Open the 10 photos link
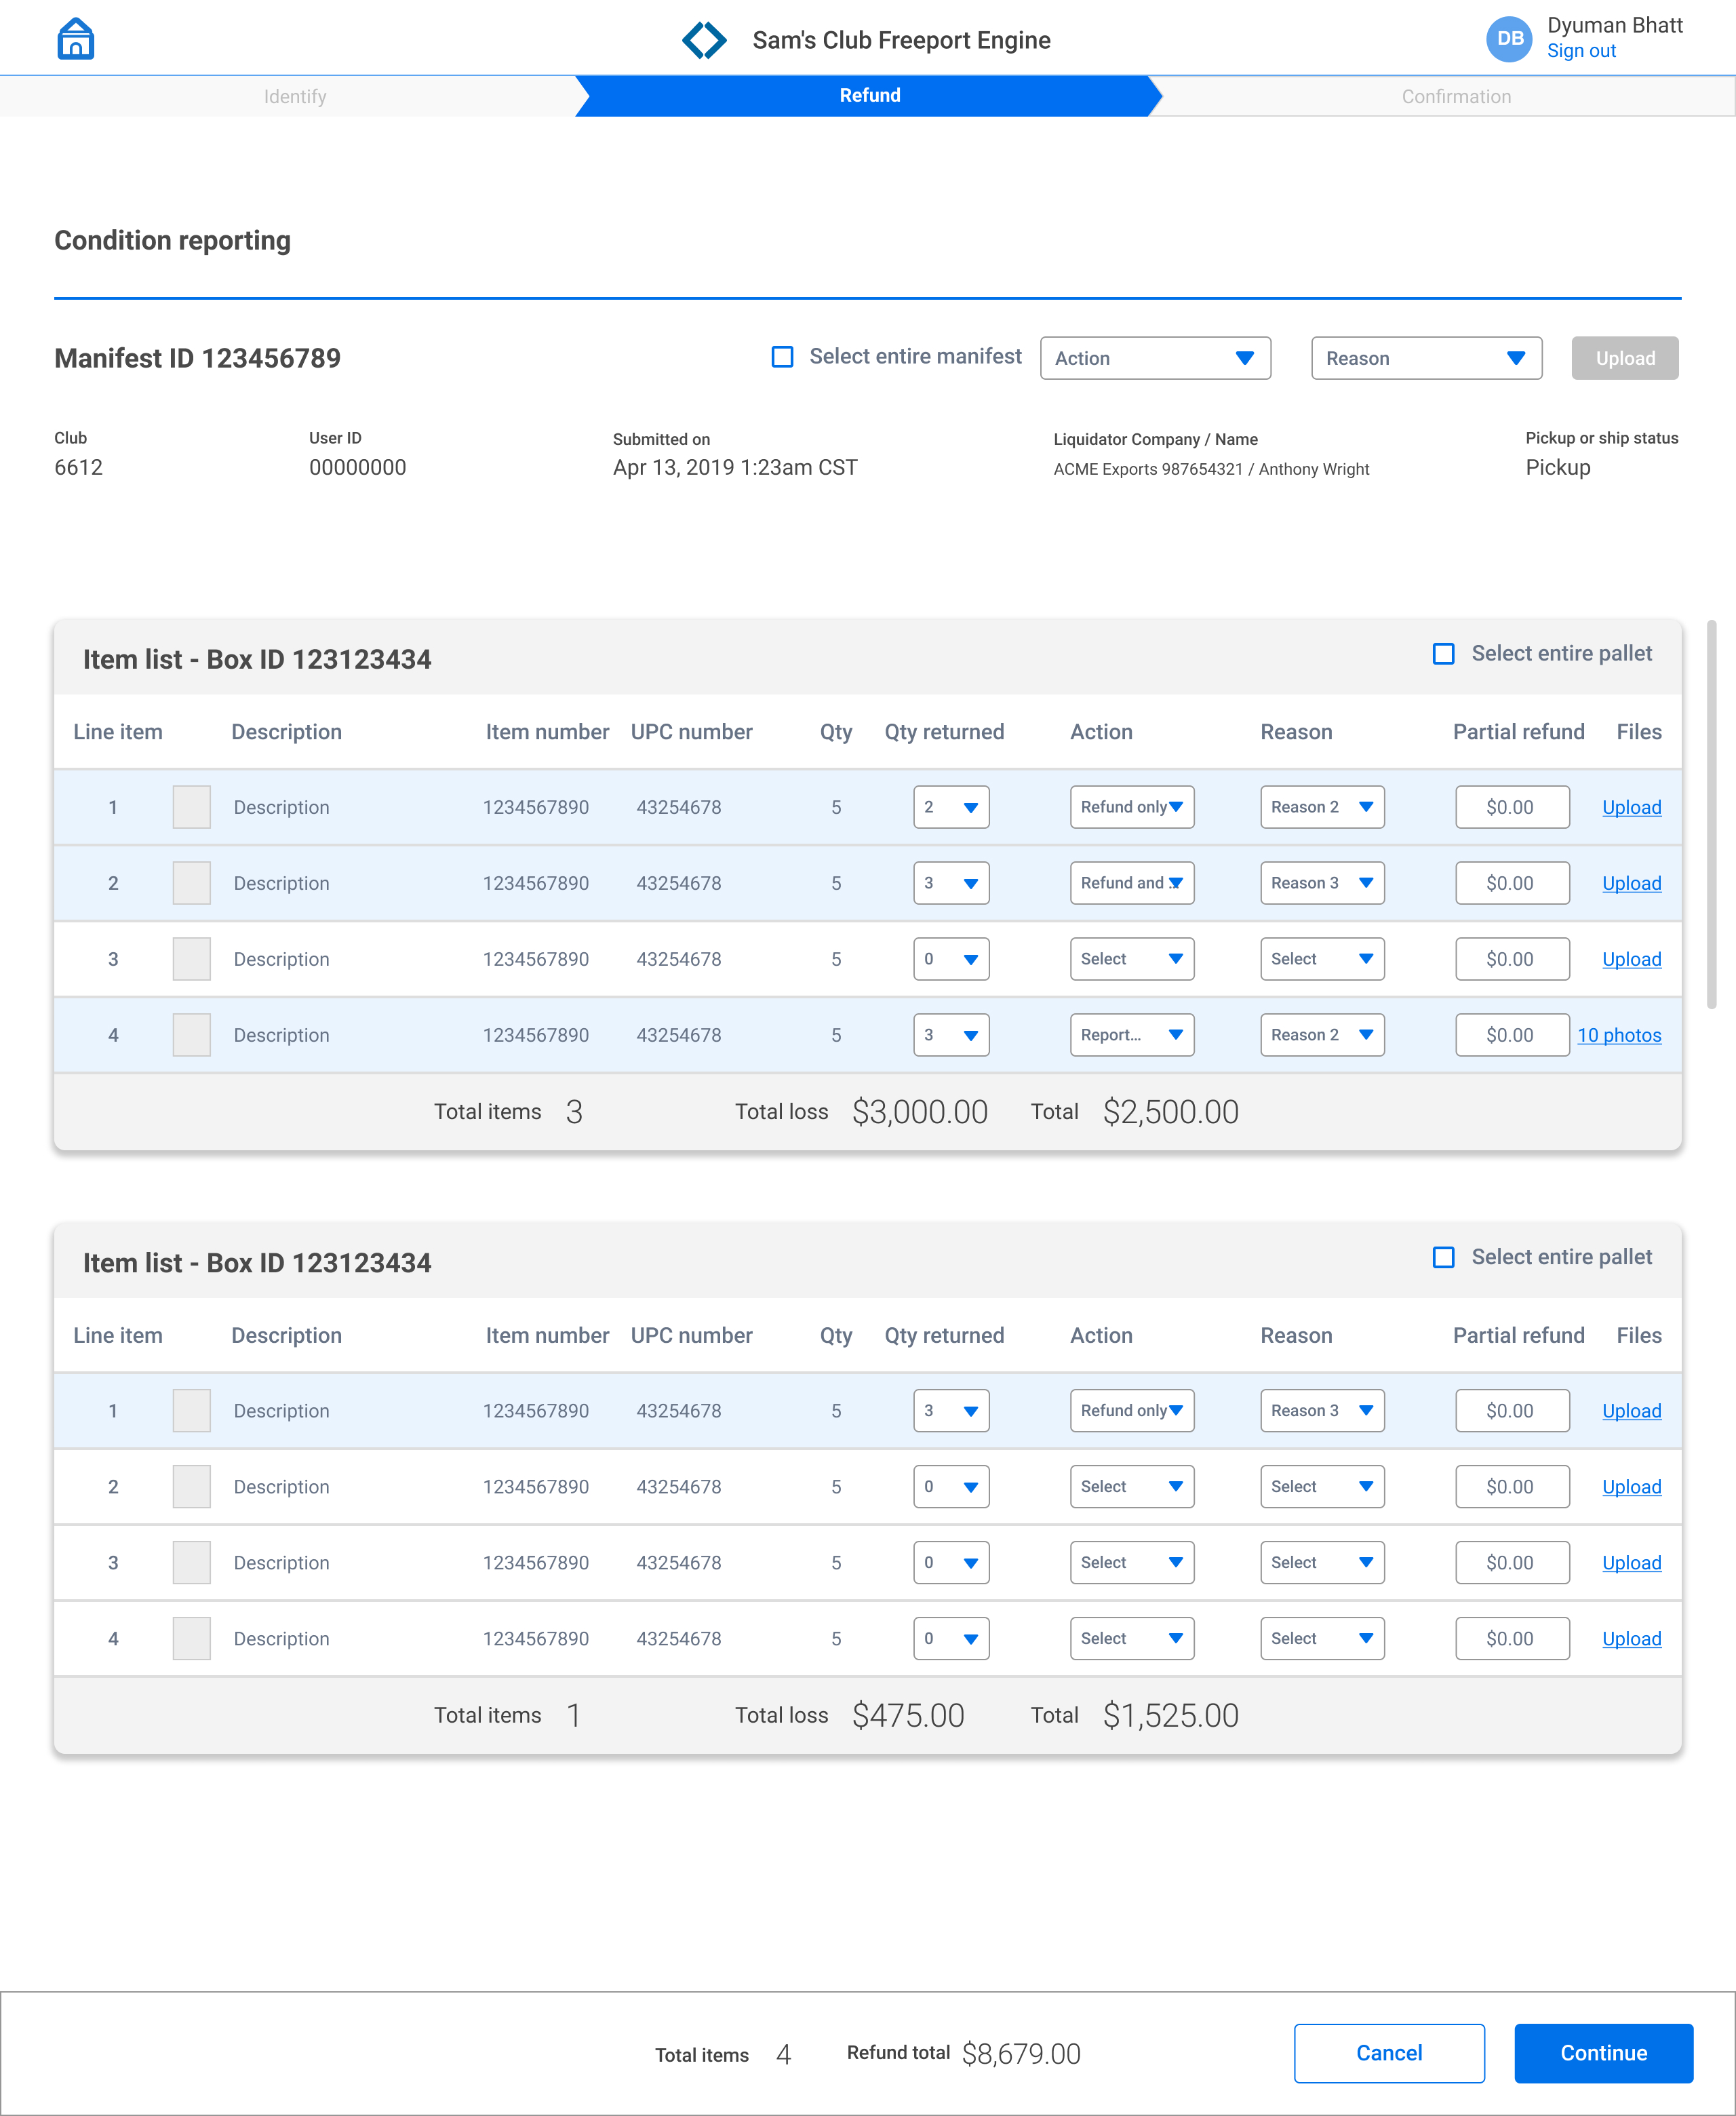 (1619, 1035)
